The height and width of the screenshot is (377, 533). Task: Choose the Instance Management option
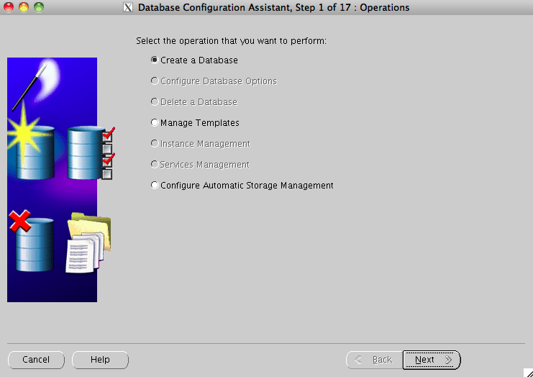pyautogui.click(x=154, y=144)
